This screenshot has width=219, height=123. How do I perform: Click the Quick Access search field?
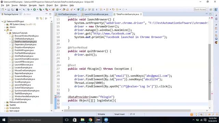pos(200,9)
